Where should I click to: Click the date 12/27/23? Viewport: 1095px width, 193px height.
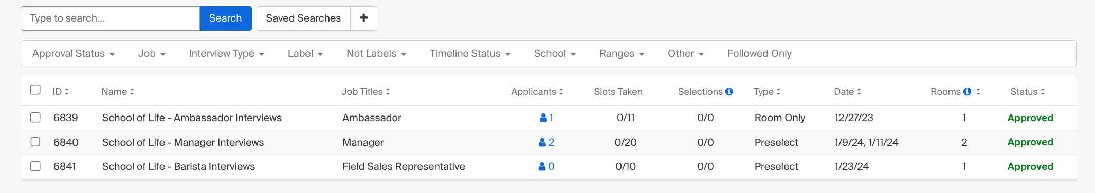[x=854, y=118]
